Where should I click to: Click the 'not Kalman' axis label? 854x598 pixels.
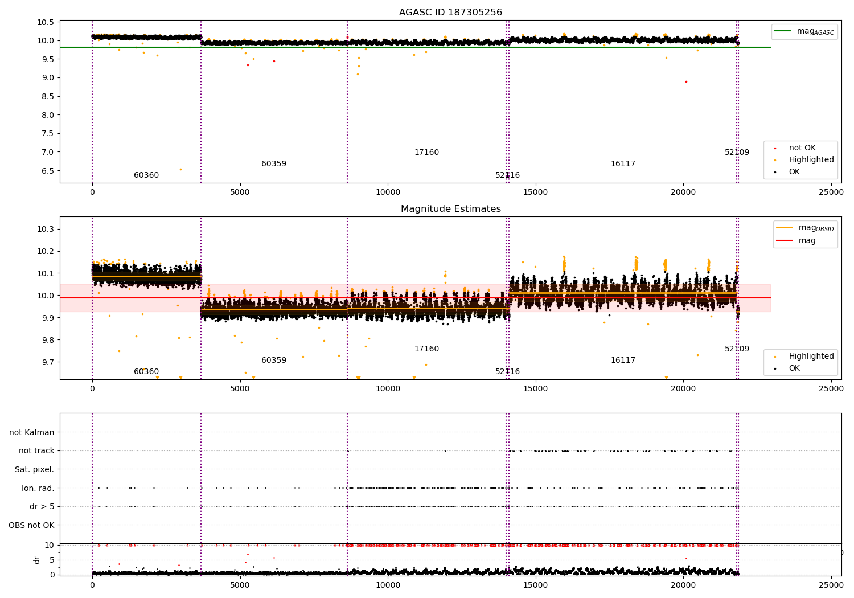click(32, 432)
